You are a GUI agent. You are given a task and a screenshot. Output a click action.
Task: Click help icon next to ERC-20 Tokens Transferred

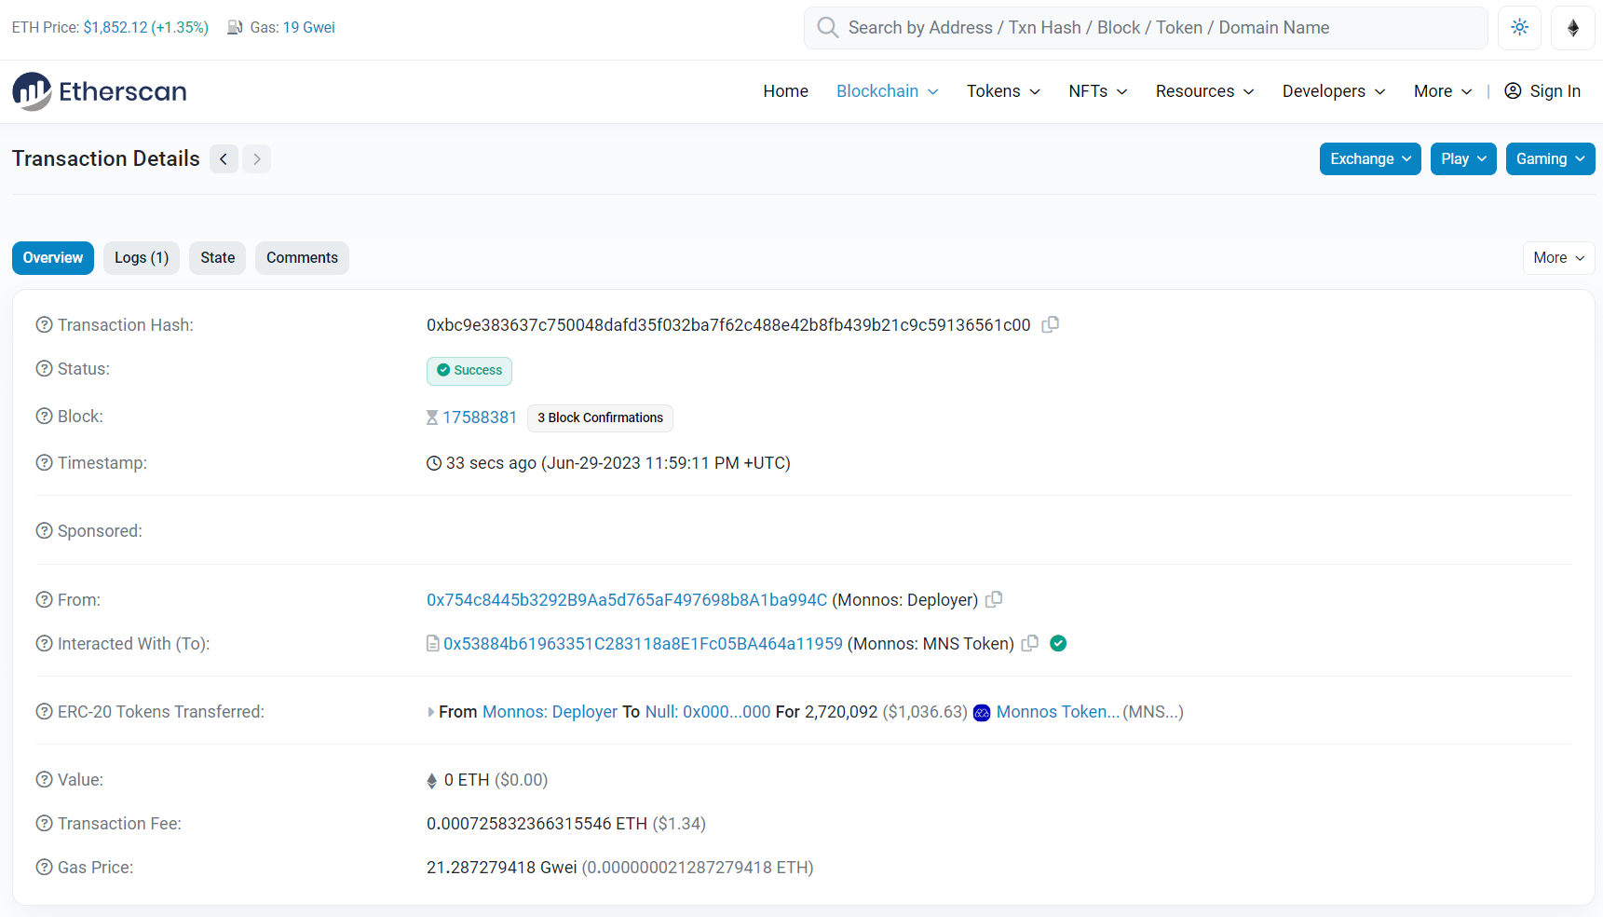(44, 711)
